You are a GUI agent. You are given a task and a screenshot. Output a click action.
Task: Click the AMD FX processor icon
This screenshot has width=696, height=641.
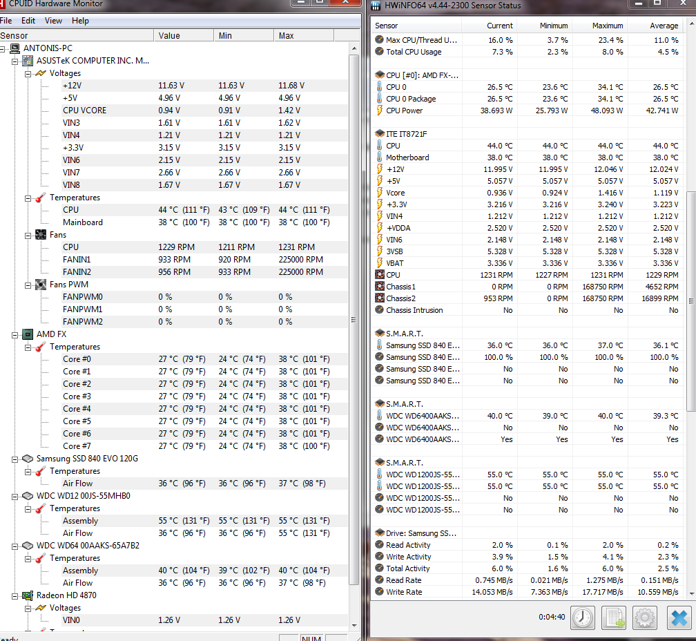[28, 334]
